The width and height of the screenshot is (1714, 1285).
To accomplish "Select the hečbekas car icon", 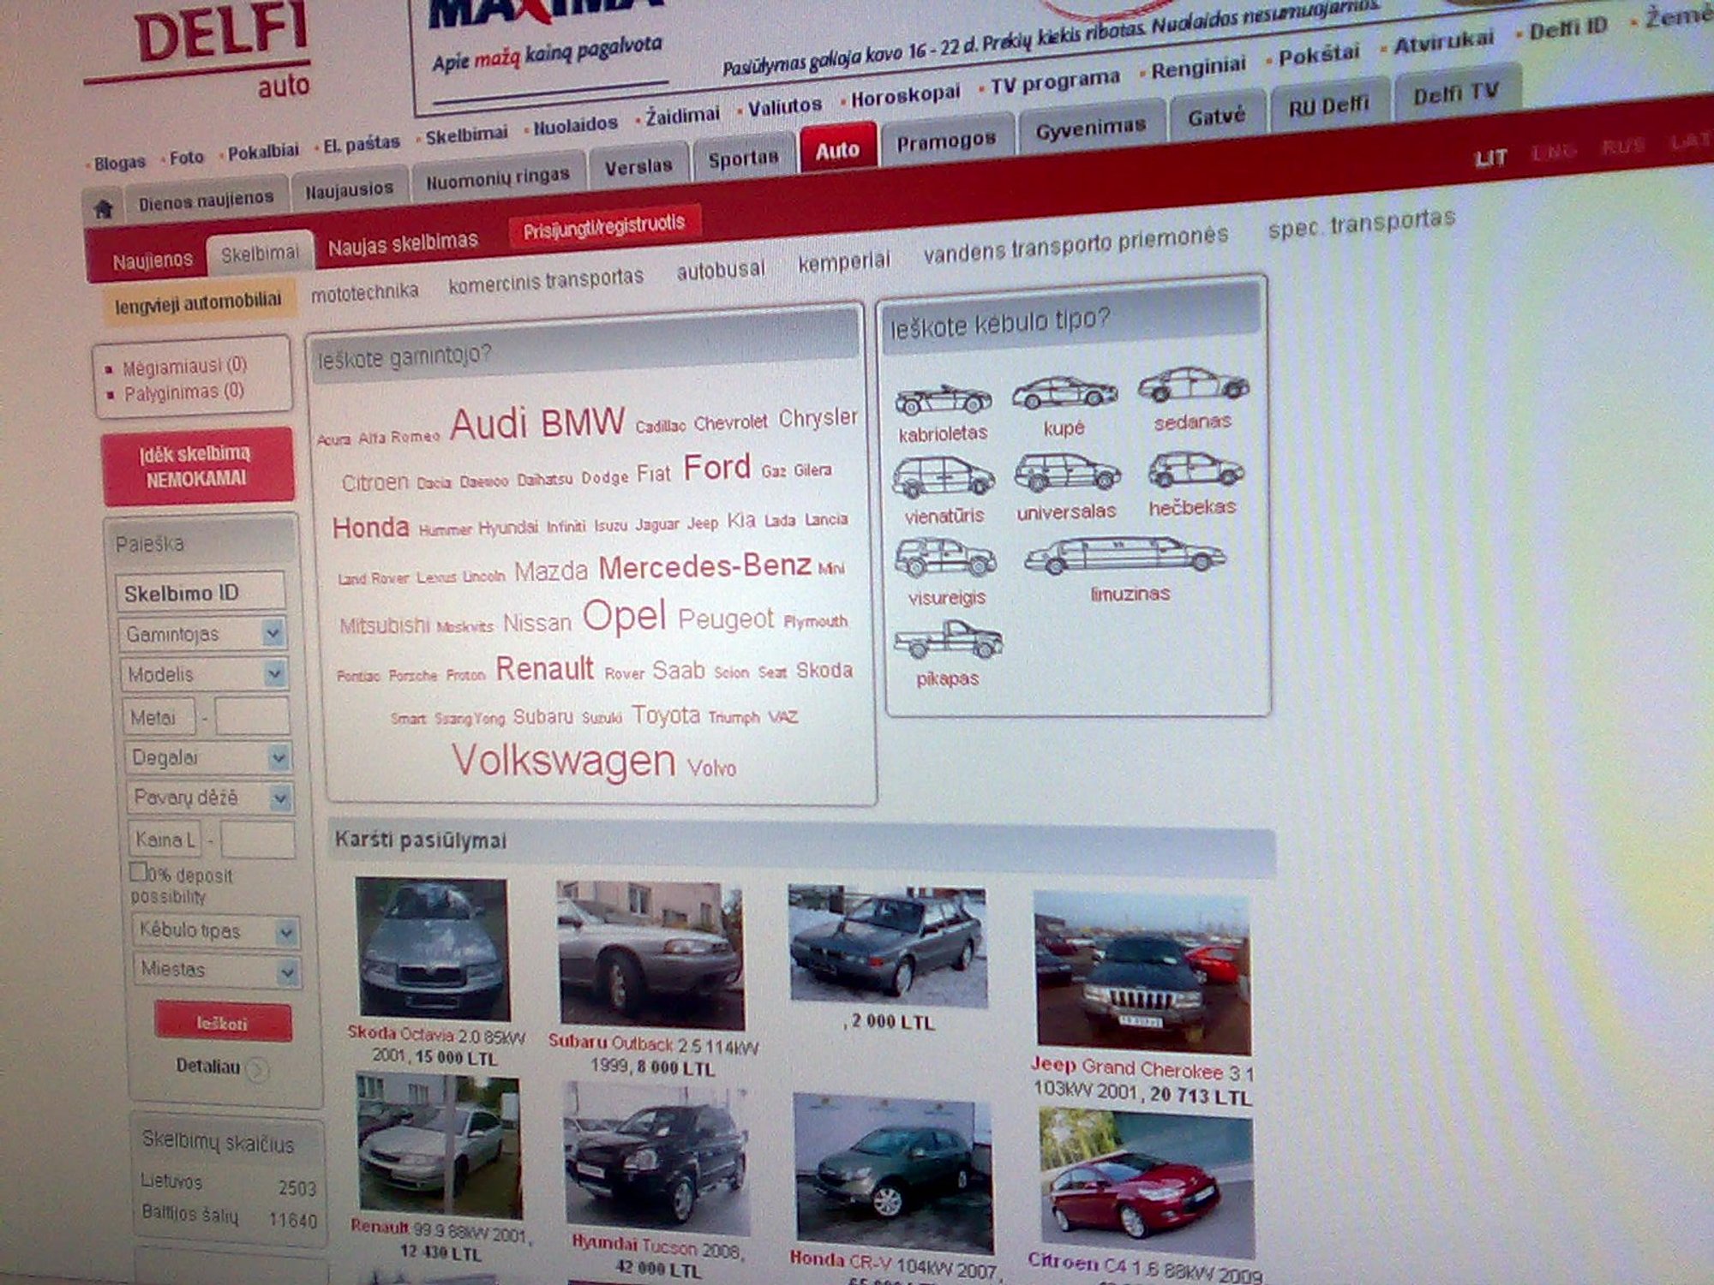I will 1195,470.
